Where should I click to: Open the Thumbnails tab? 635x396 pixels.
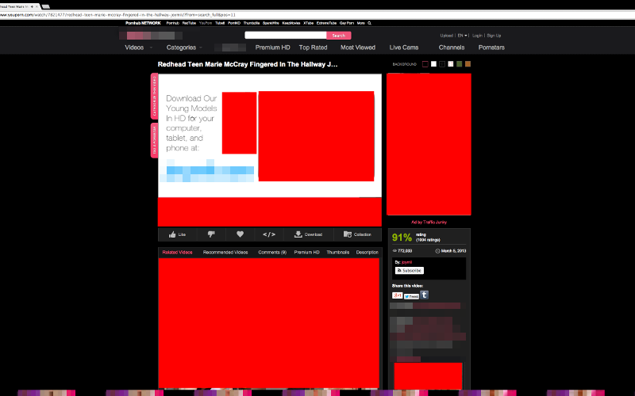coord(338,252)
